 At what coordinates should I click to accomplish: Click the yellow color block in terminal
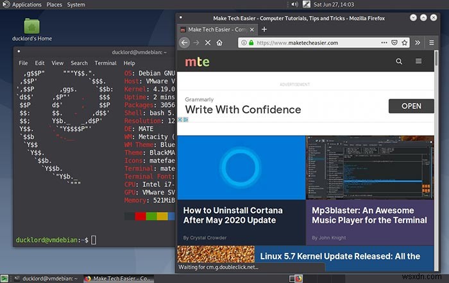pos(162,216)
